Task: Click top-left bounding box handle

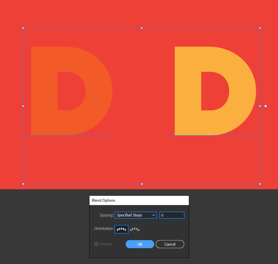Action: coord(23,28)
